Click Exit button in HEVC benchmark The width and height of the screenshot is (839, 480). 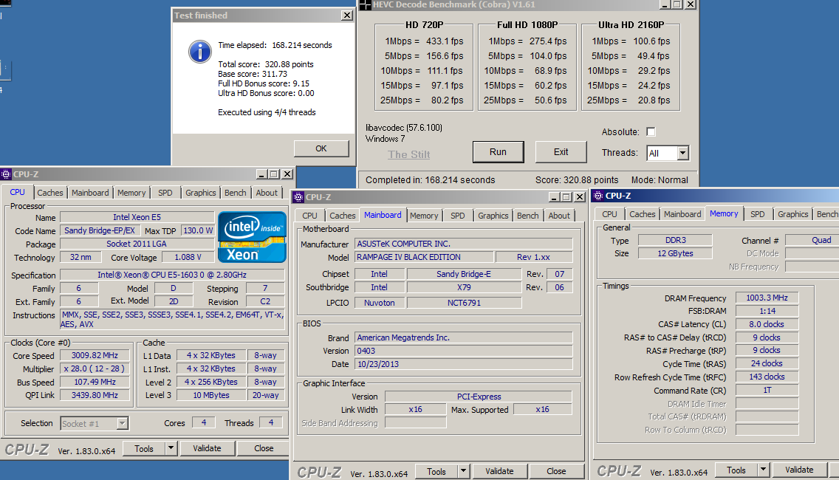click(x=561, y=152)
